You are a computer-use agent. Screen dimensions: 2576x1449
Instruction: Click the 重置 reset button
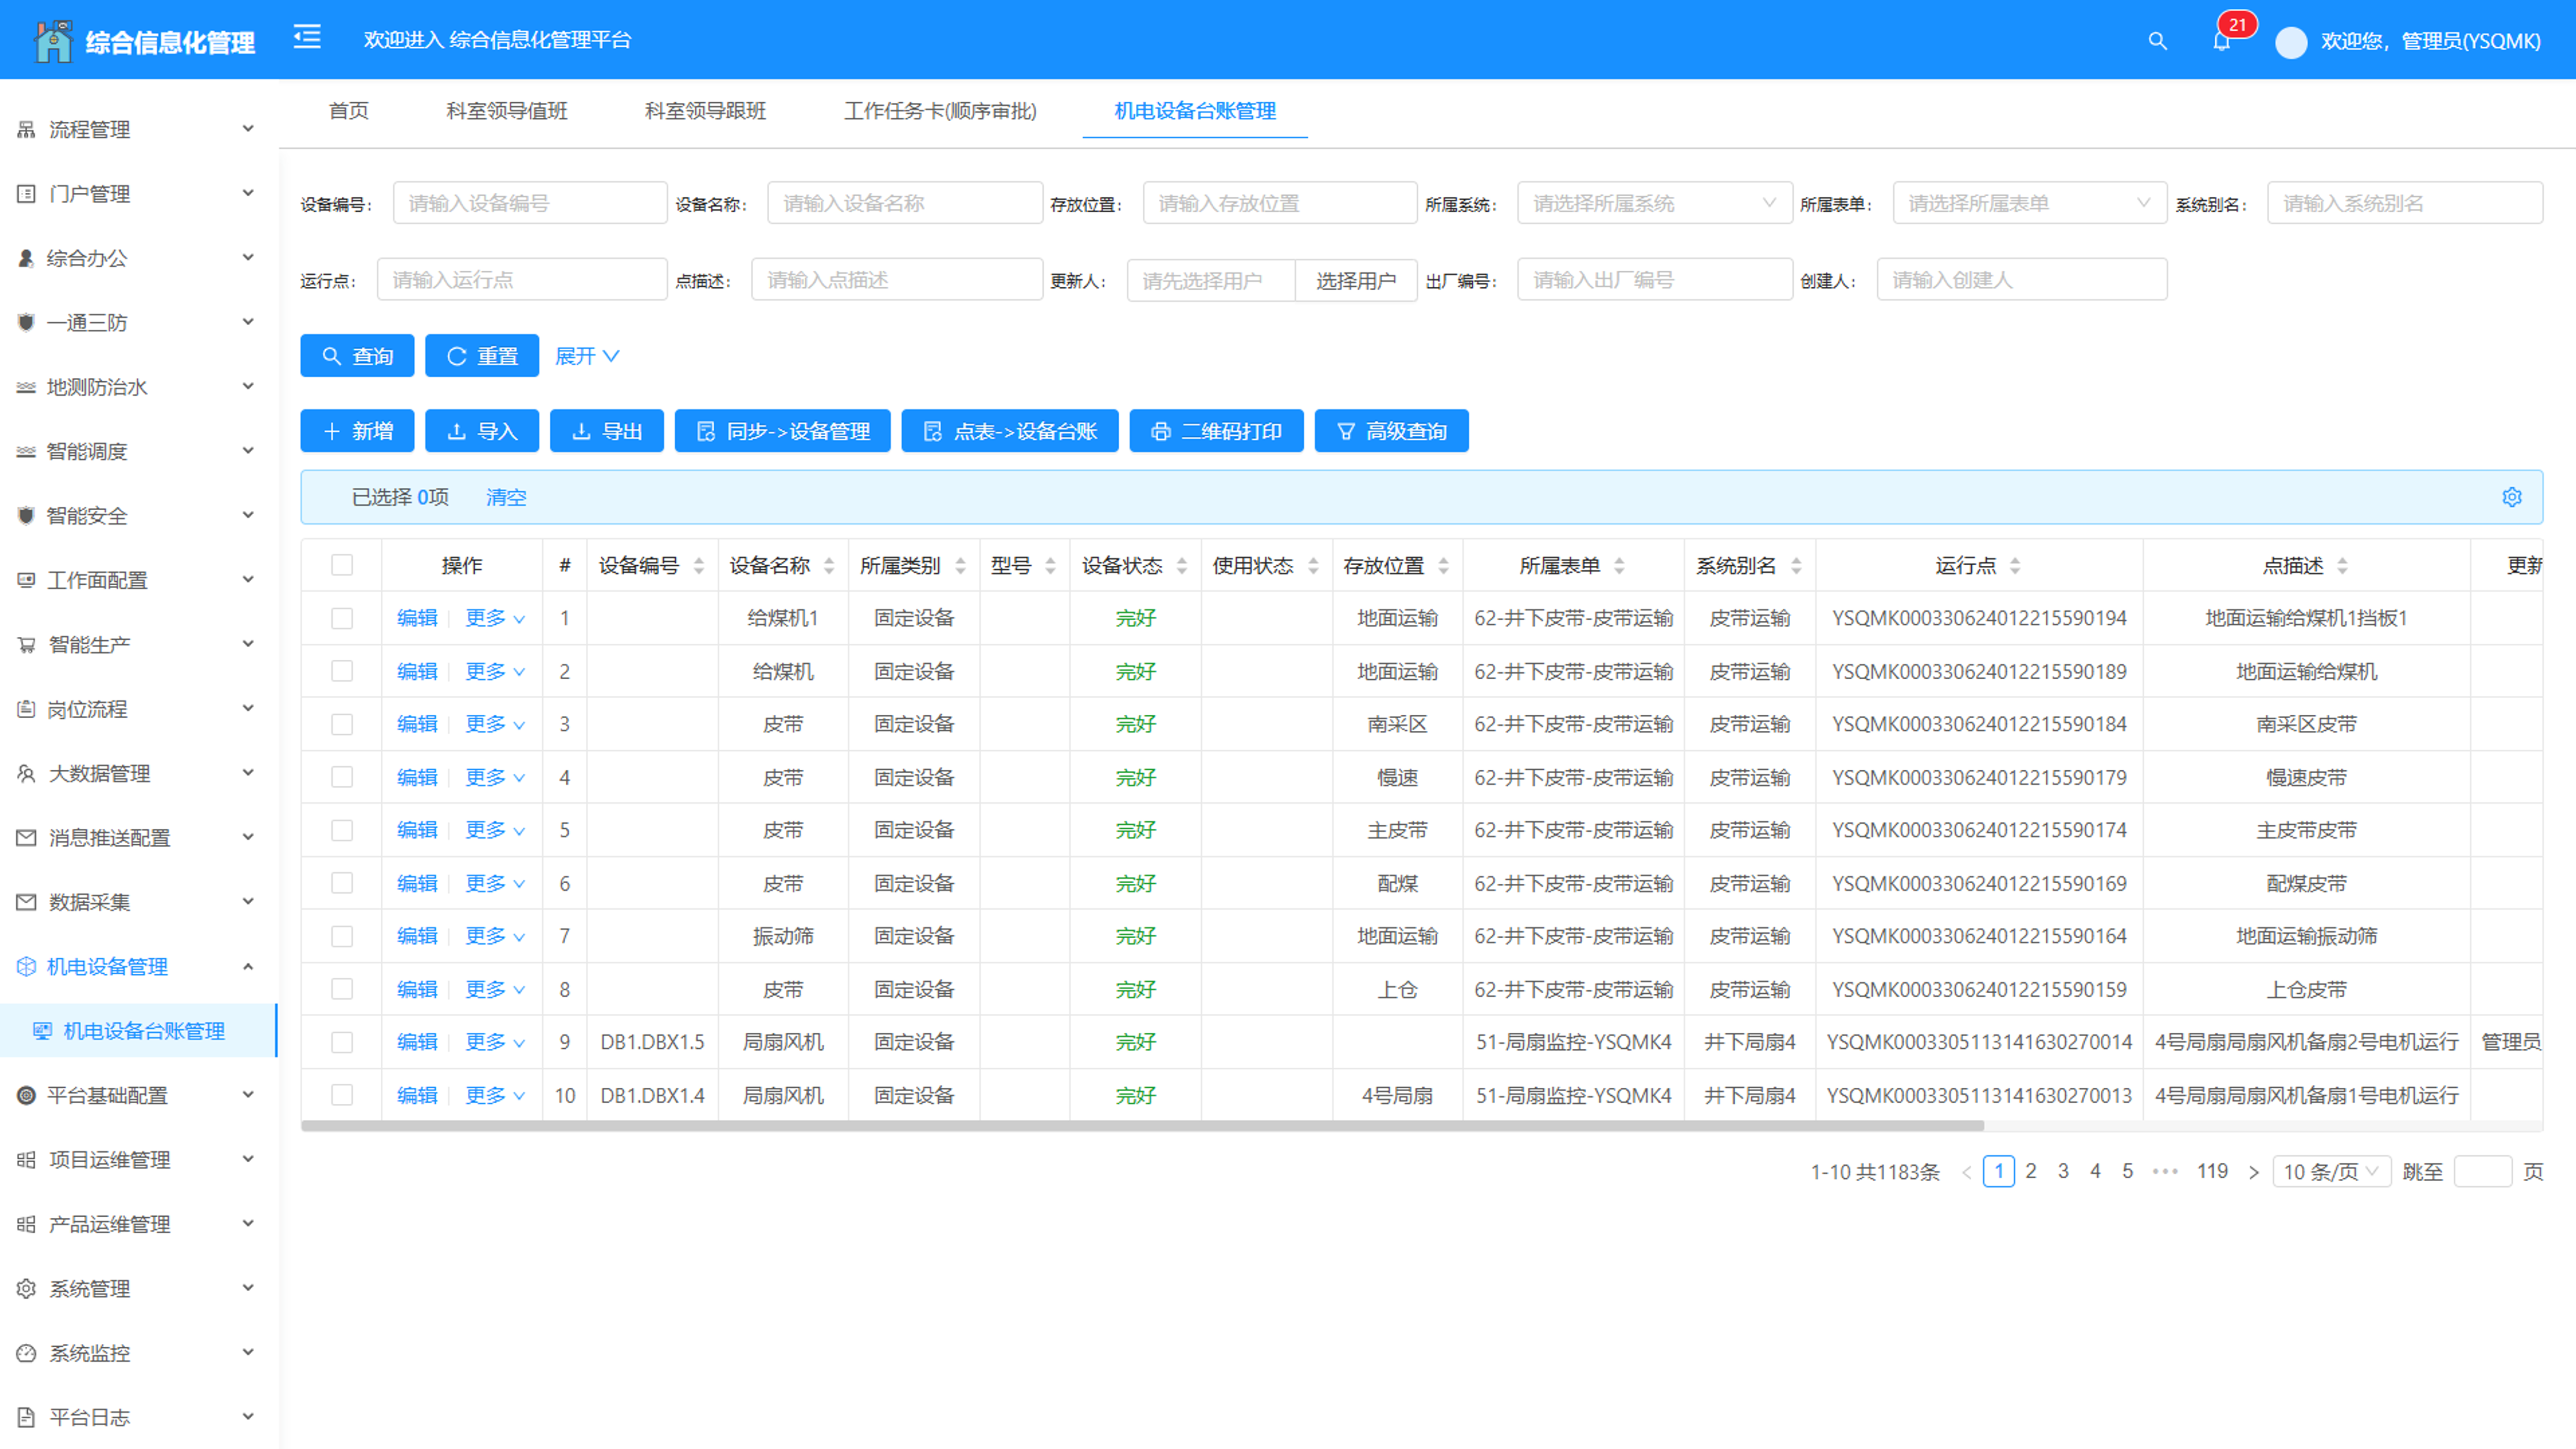pyautogui.click(x=482, y=356)
